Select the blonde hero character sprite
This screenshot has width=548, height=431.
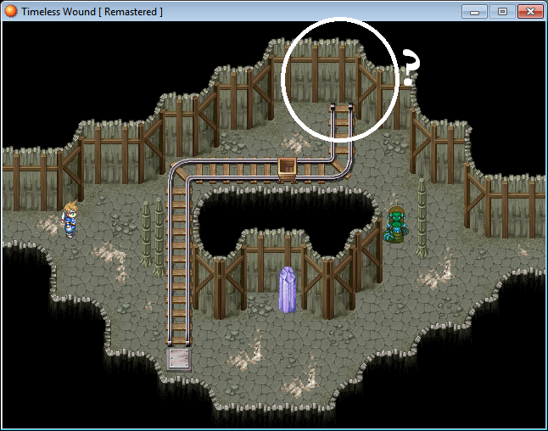pos(70,221)
